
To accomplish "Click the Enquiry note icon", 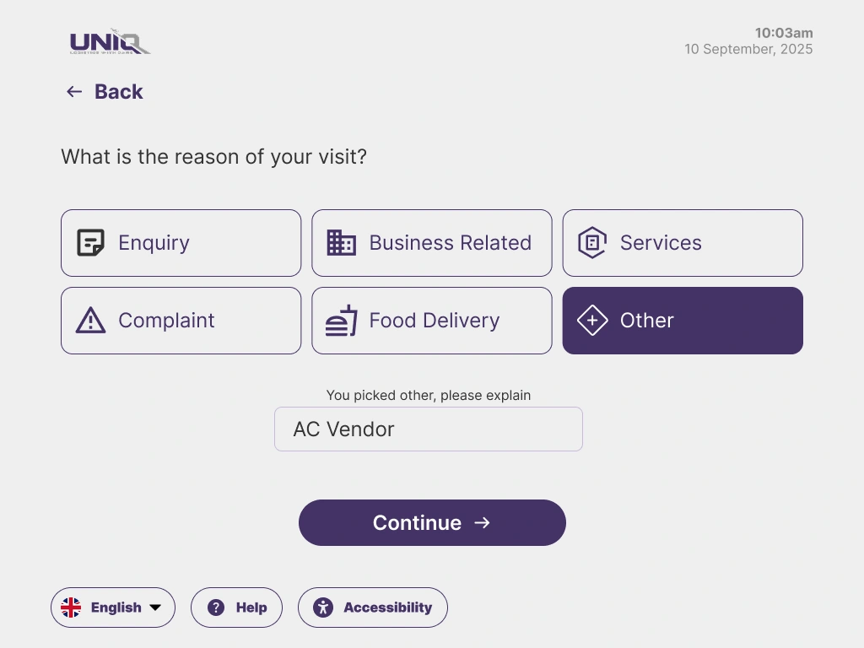I will (x=90, y=243).
